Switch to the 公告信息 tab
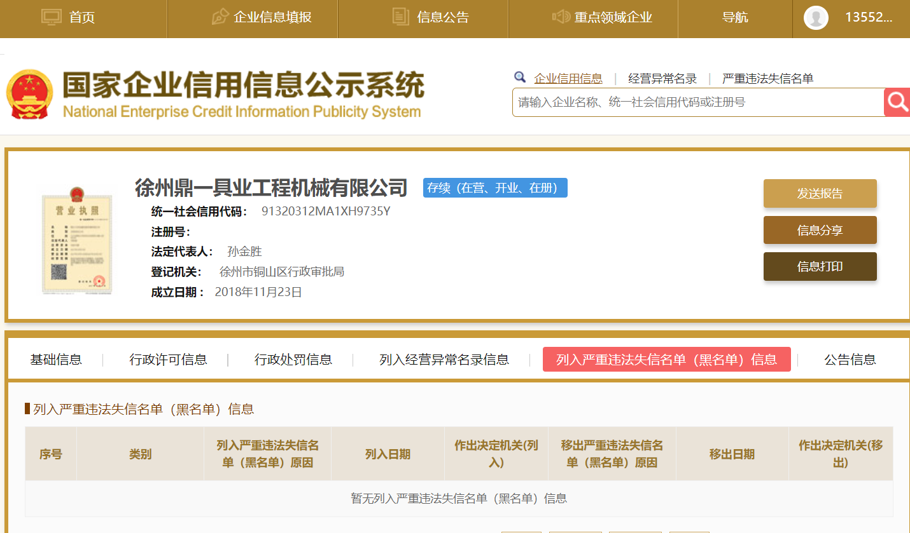 (x=850, y=360)
